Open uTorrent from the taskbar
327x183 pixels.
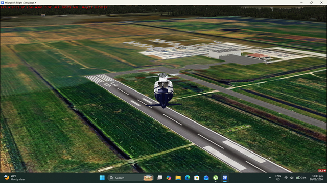click(216, 178)
